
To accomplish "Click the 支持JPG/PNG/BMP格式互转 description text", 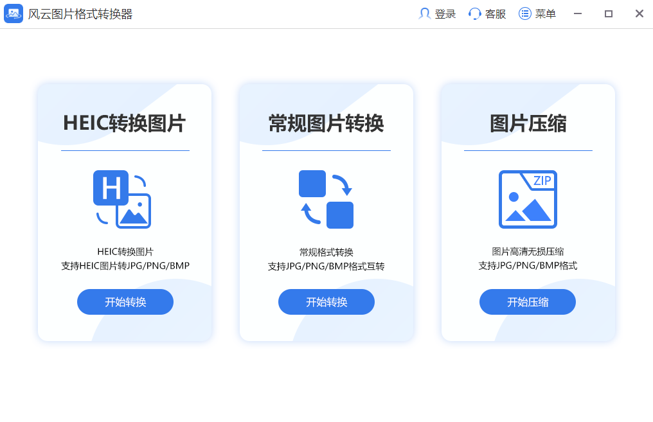I will click(x=326, y=266).
